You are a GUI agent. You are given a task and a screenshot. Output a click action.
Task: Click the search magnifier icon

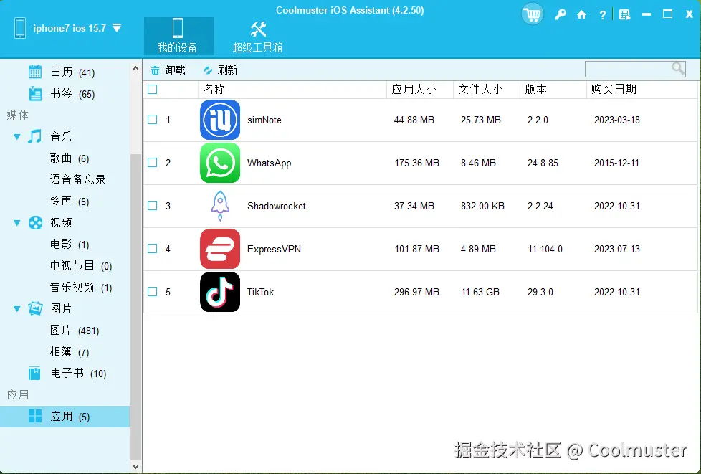click(x=678, y=68)
